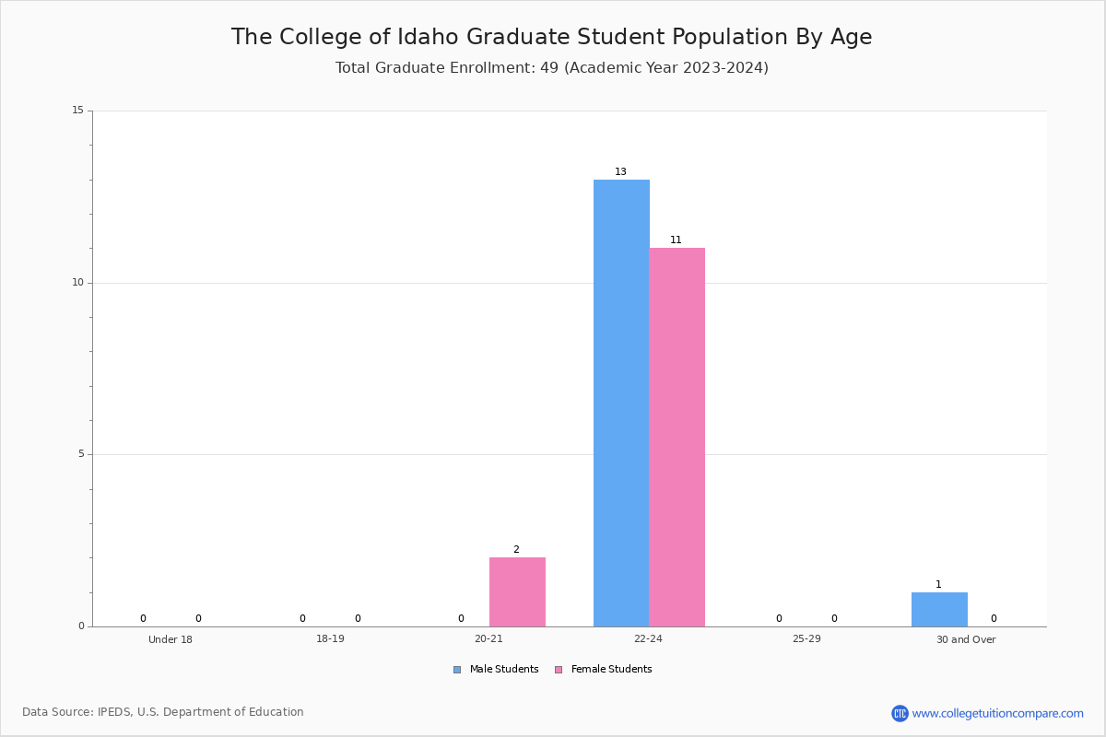The width and height of the screenshot is (1106, 737).
Task: Click the pink Female Students legend swatch
Action: [x=559, y=670]
